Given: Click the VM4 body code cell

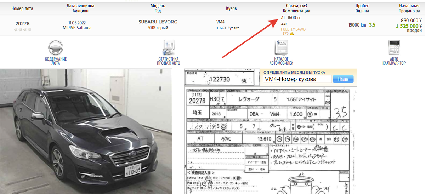Looking at the screenshot, I should 220,22.
